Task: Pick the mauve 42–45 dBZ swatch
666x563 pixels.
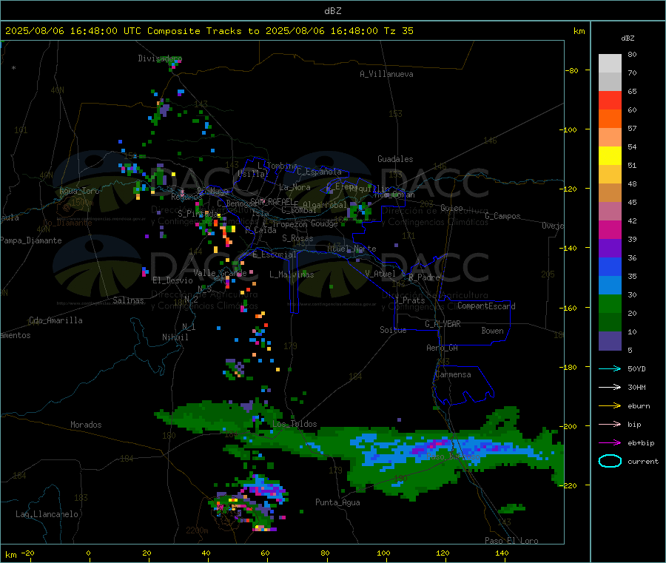Action: [x=610, y=212]
